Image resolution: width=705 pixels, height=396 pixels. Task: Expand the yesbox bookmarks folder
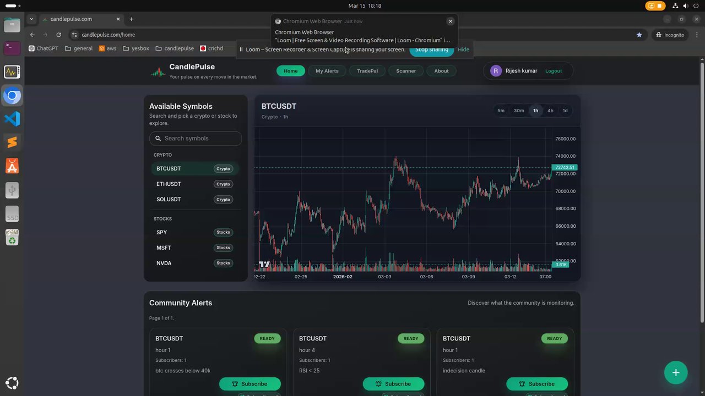coord(136,48)
